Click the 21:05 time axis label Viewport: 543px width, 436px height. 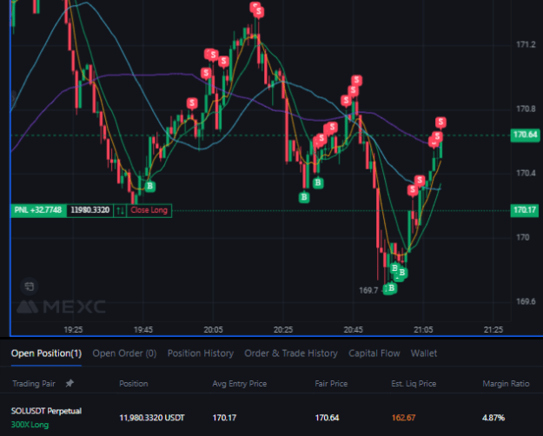click(423, 330)
